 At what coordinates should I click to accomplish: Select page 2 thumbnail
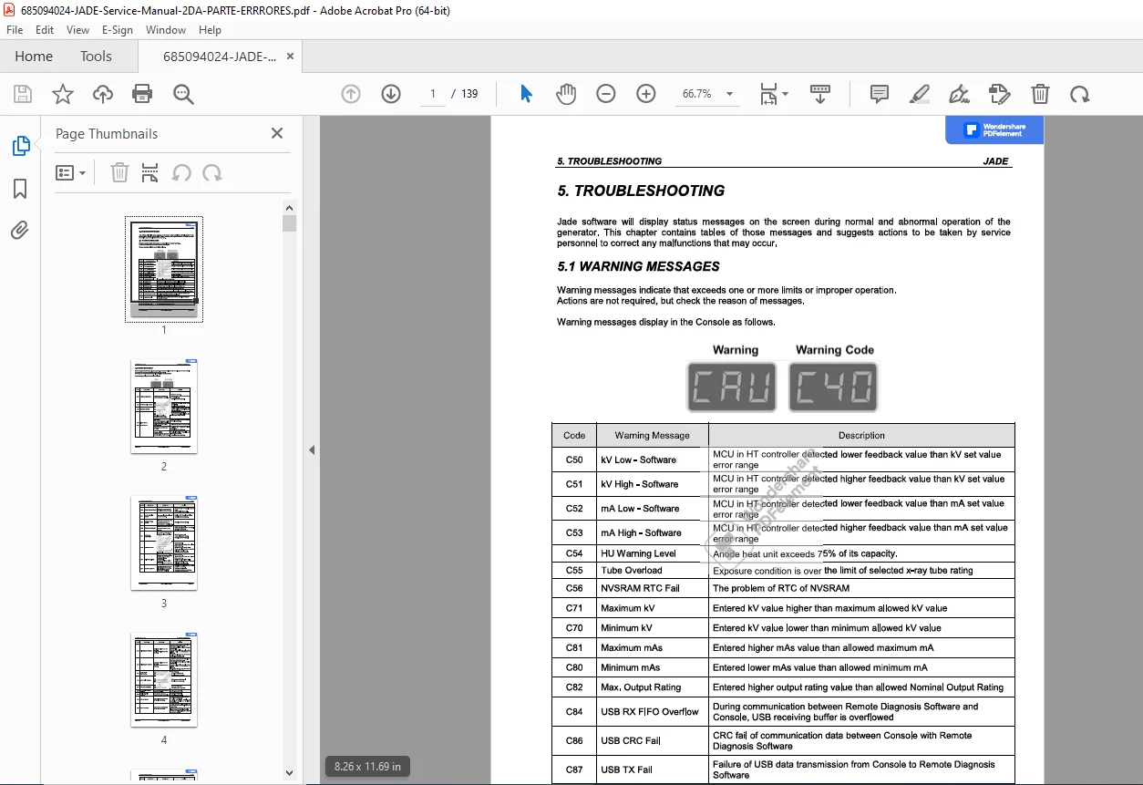click(164, 406)
